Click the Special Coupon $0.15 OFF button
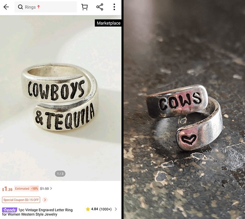The image size is (245, 219). pyautogui.click(x=21, y=200)
